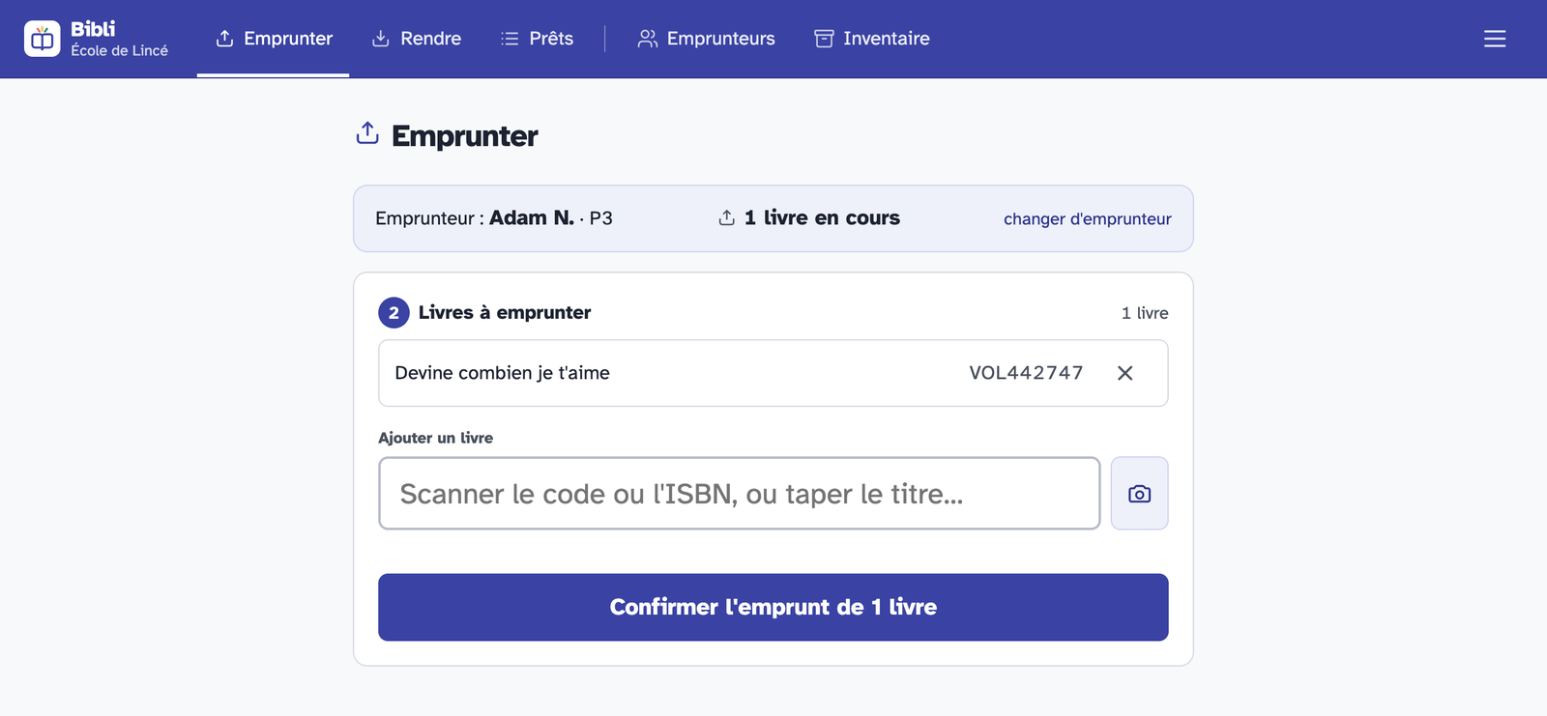Click the Bibli logo icon
The width and height of the screenshot is (1547, 716).
coord(43,39)
